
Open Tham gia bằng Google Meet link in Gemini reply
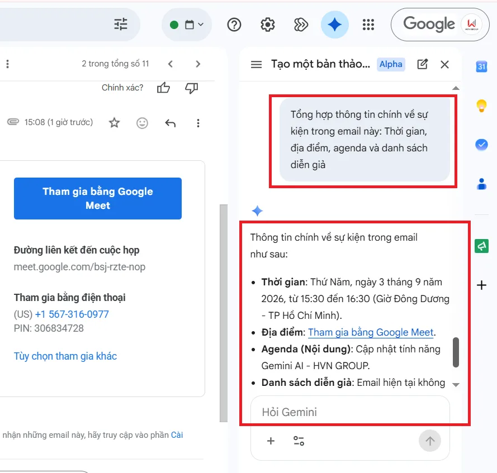pos(371,332)
